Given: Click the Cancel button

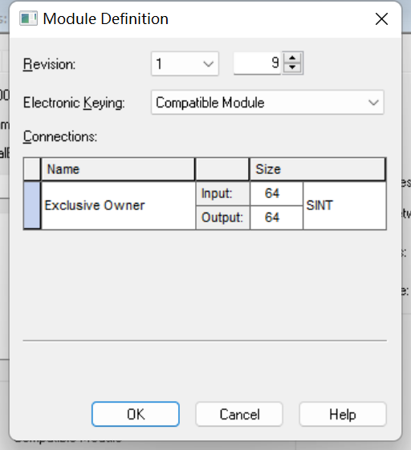Looking at the screenshot, I should (239, 414).
